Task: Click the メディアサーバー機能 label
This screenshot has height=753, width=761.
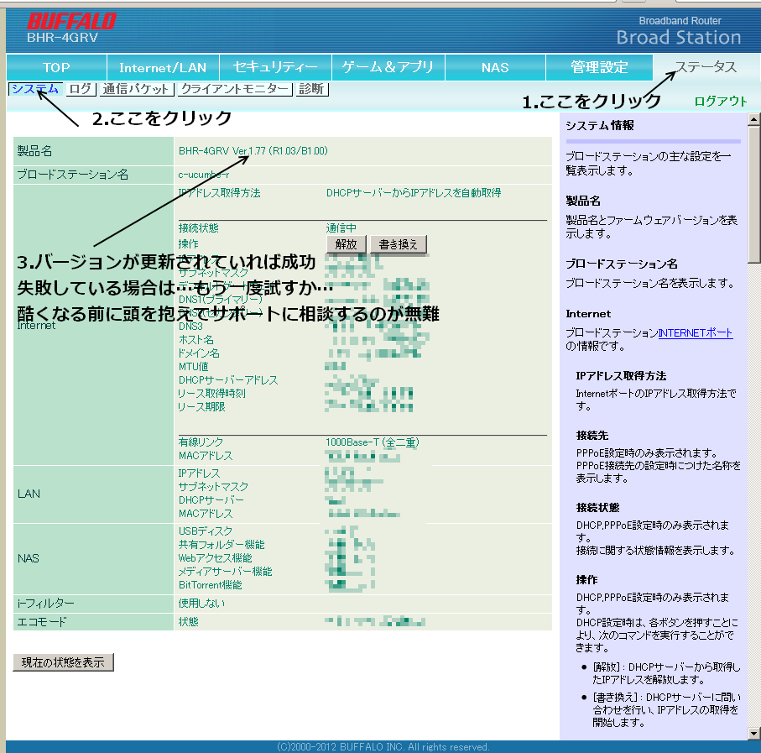Action: click(x=225, y=572)
